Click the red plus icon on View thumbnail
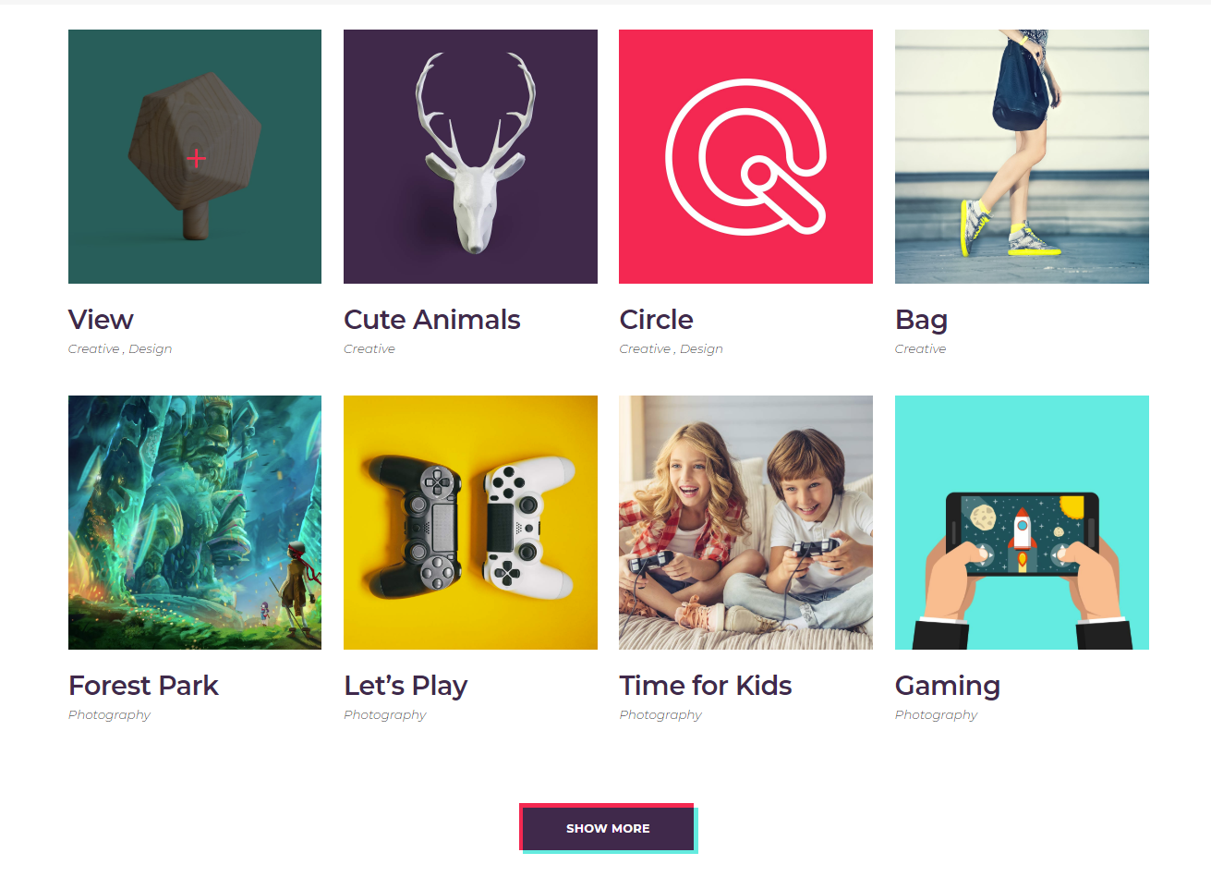This screenshot has width=1211, height=889. click(196, 159)
